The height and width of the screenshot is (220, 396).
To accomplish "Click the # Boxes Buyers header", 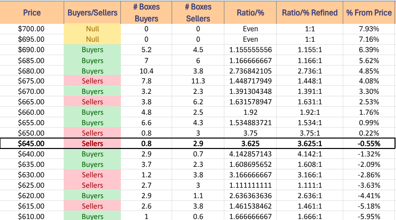I will (146, 12).
